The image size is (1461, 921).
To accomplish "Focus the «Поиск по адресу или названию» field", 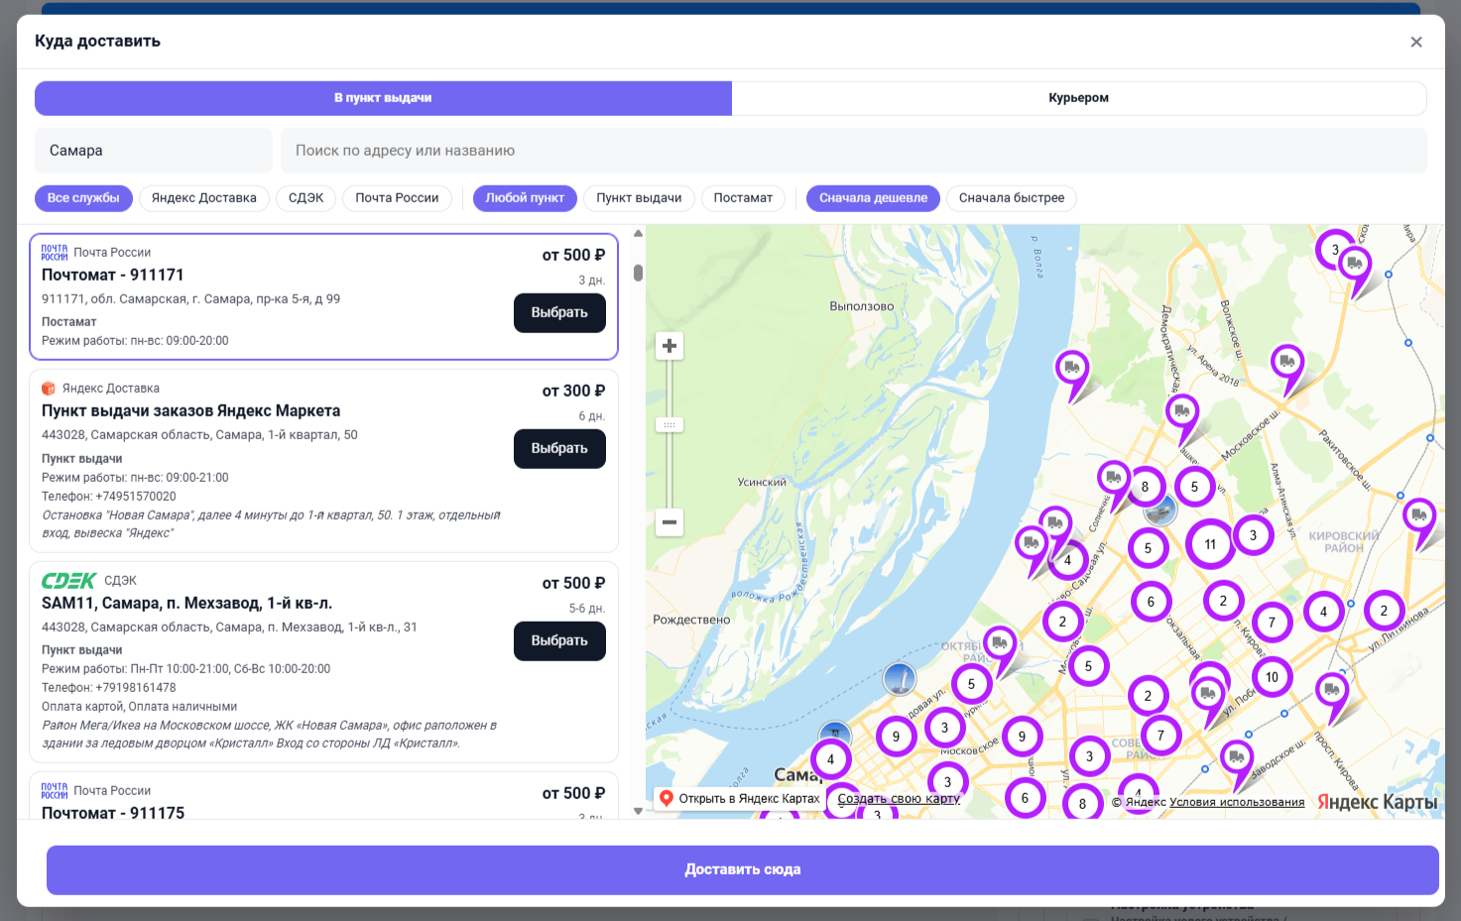I will [853, 151].
